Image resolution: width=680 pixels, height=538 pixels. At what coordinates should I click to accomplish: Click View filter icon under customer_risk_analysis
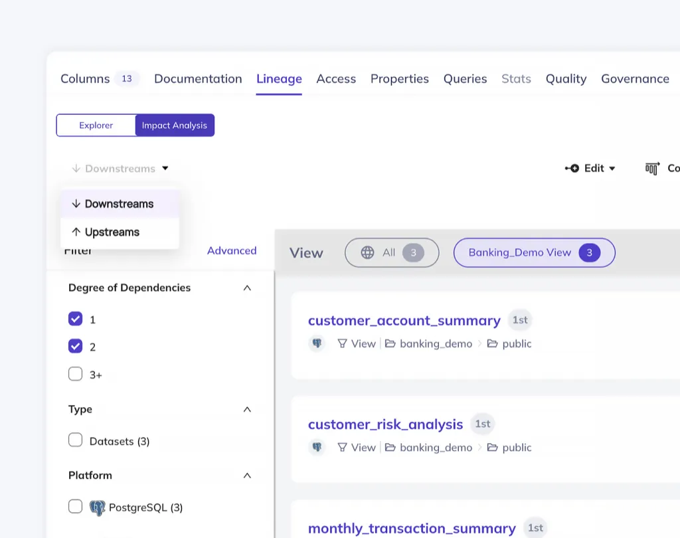(343, 447)
